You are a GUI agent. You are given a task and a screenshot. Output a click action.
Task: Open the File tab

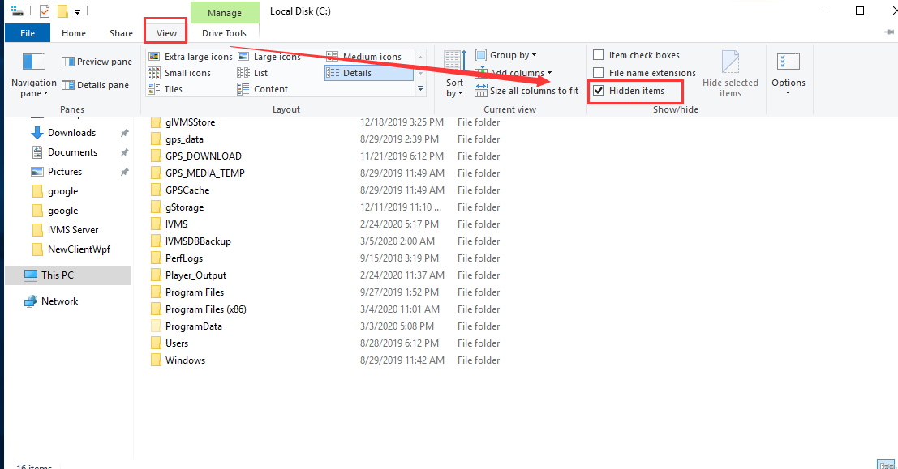click(x=28, y=33)
